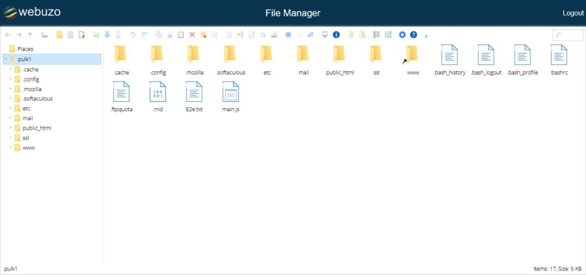
Task: Collapse the pulk1 tree node arrow
Action: pyautogui.click(x=5, y=59)
